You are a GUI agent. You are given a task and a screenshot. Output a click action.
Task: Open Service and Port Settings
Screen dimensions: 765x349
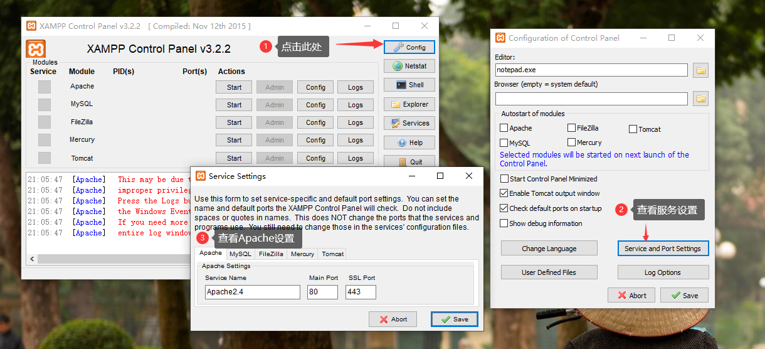tap(663, 249)
